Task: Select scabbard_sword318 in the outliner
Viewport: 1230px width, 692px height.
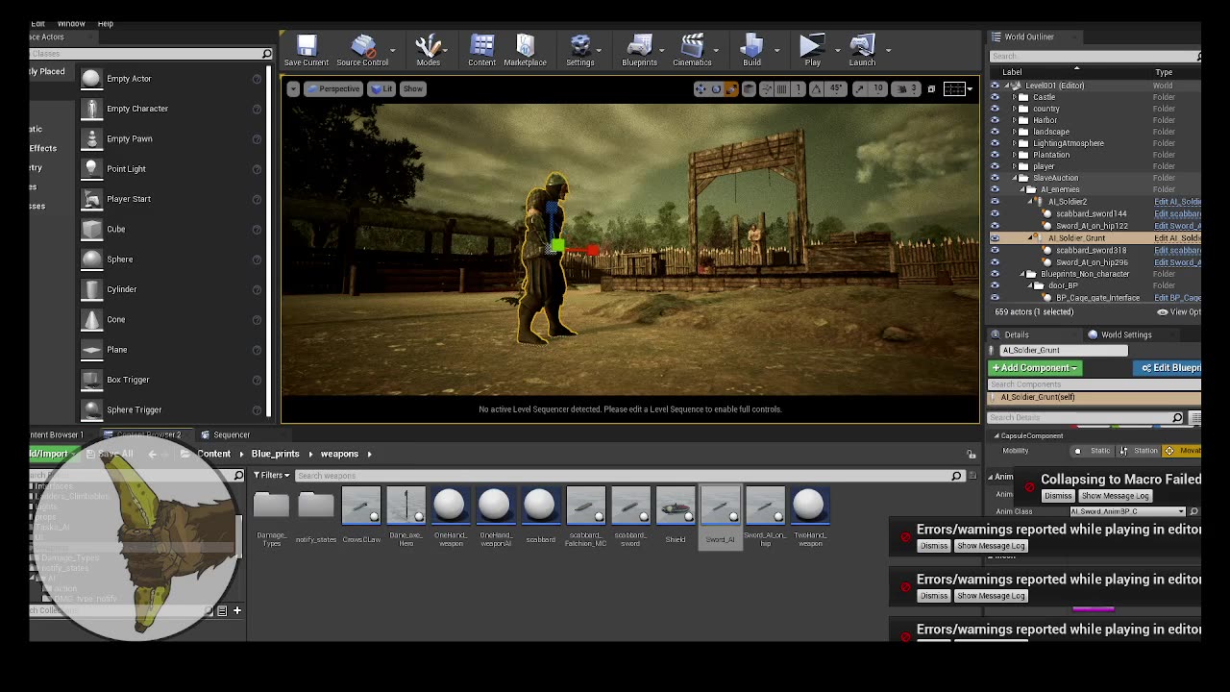Action: tap(1092, 250)
